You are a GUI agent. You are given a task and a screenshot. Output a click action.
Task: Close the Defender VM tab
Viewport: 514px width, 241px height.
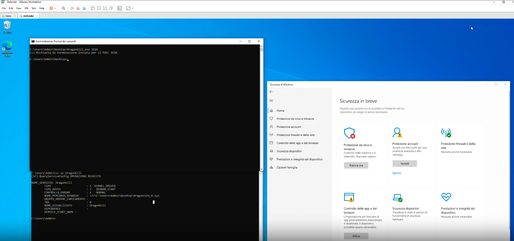(37, 16)
